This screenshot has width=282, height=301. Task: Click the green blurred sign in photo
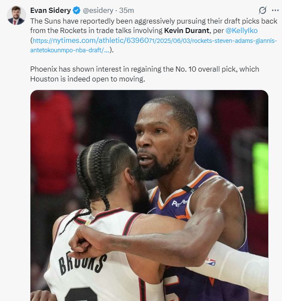coord(260,178)
